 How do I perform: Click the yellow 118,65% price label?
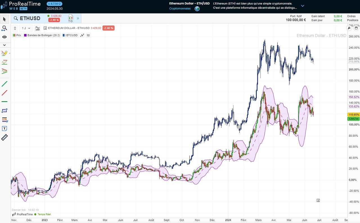[354, 115]
